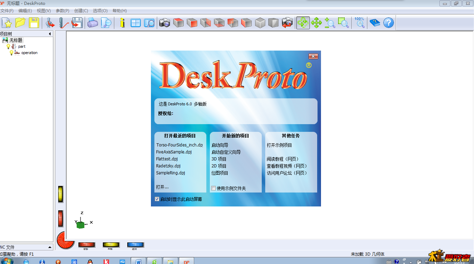Select the cube view with red front face
The height and width of the screenshot is (264, 474).
click(192, 23)
